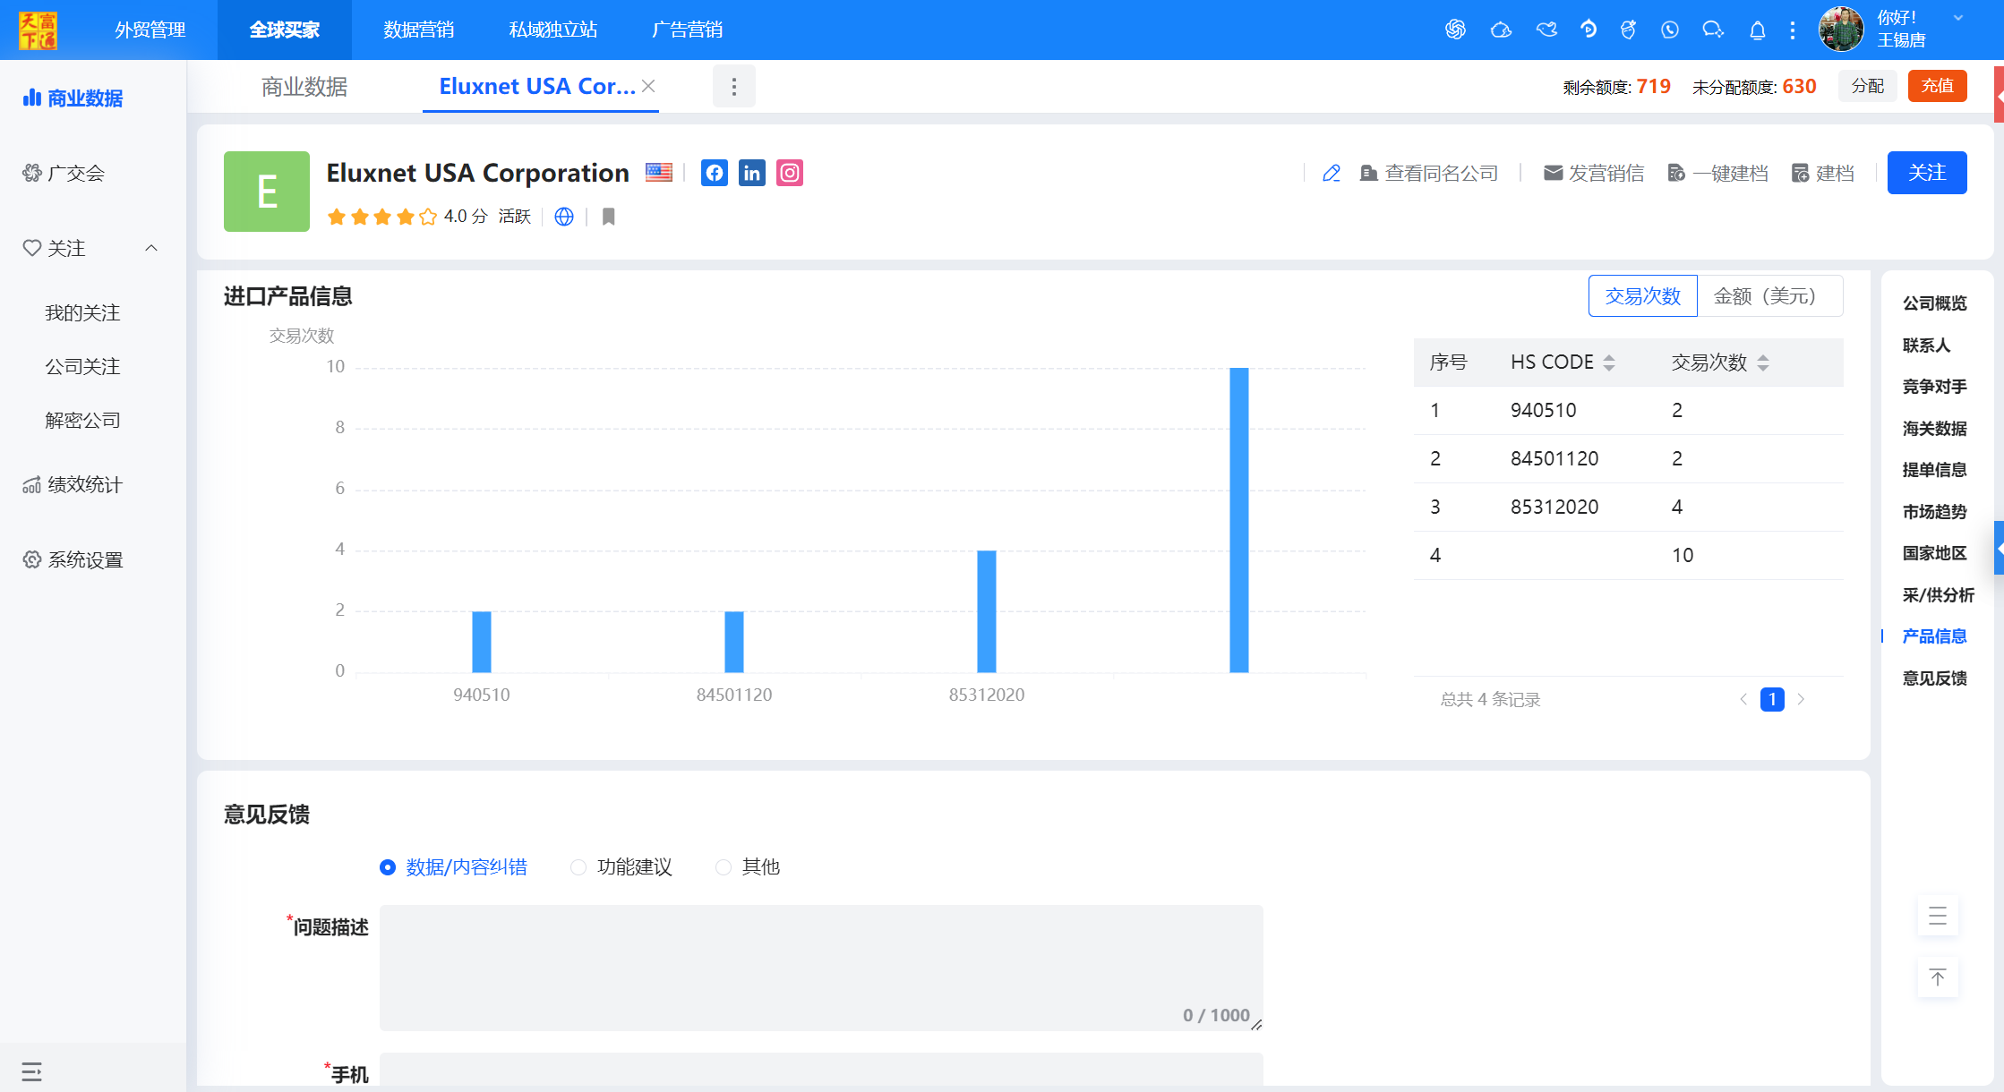Image resolution: width=2004 pixels, height=1092 pixels.
Task: Click the gray bookmark icon
Action: pos(609,217)
